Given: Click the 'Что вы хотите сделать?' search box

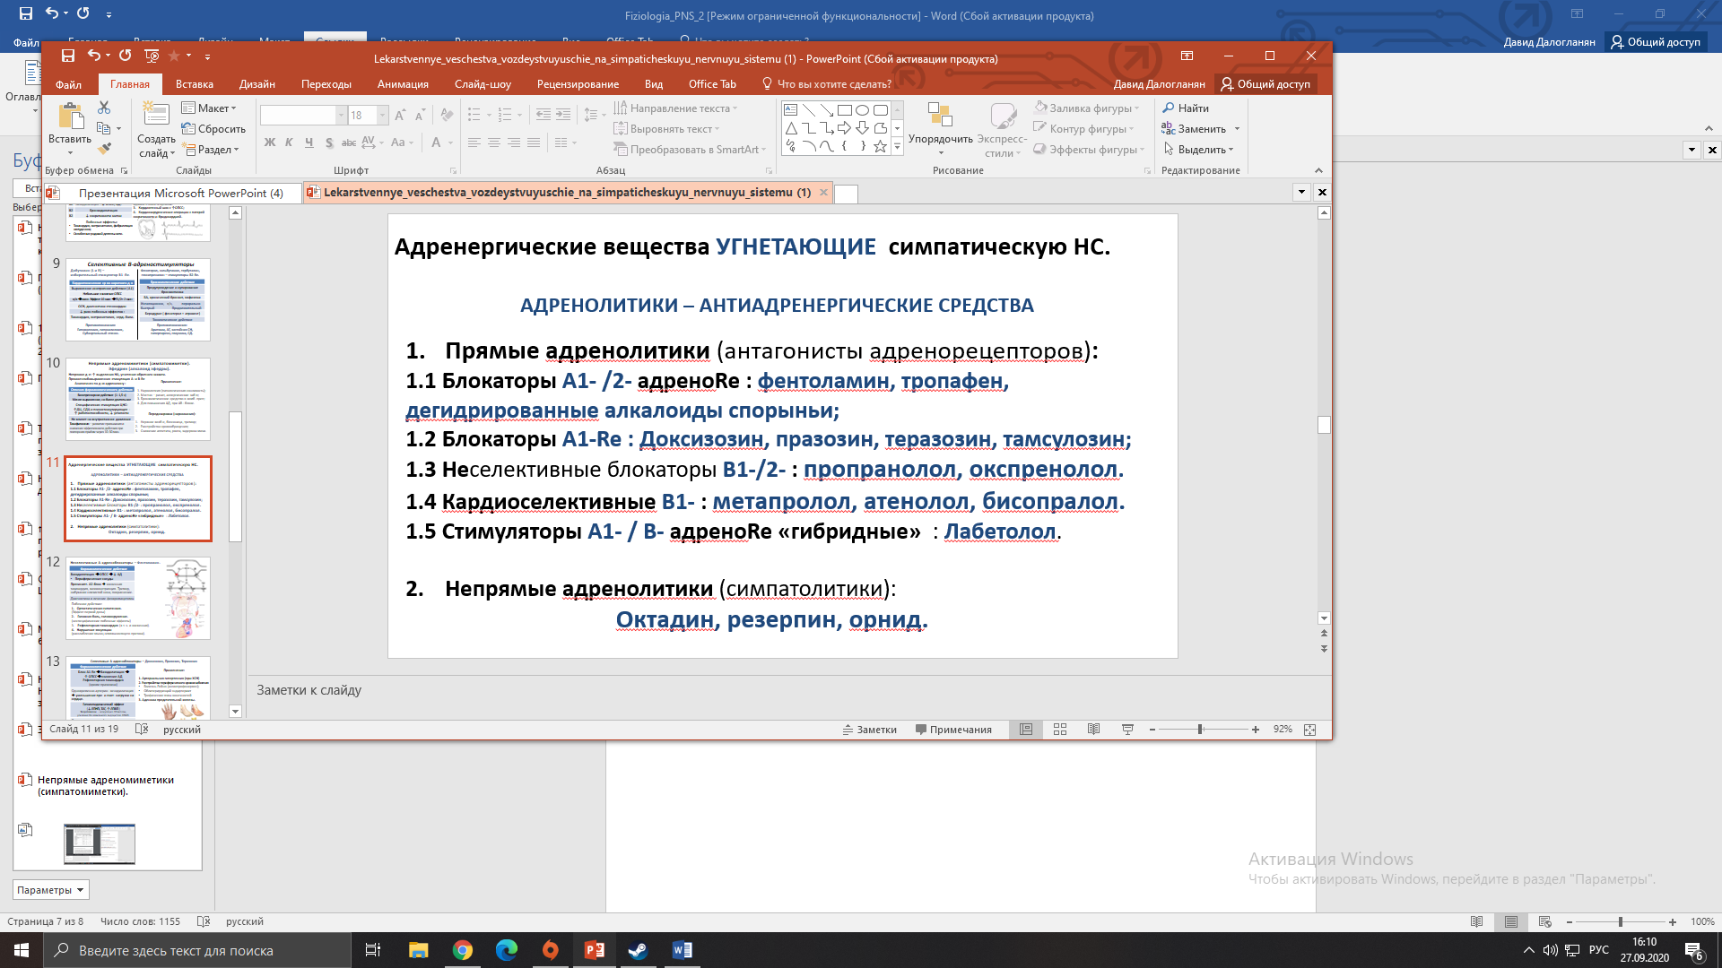Looking at the screenshot, I should tap(827, 84).
